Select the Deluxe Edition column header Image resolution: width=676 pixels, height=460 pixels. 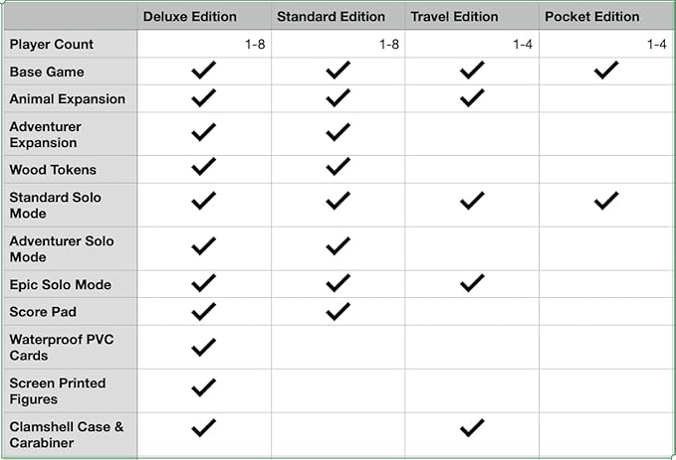click(190, 17)
